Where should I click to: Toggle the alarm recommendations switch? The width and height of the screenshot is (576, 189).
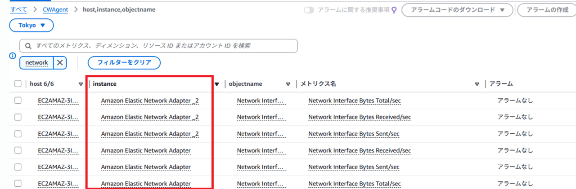pyautogui.click(x=309, y=10)
